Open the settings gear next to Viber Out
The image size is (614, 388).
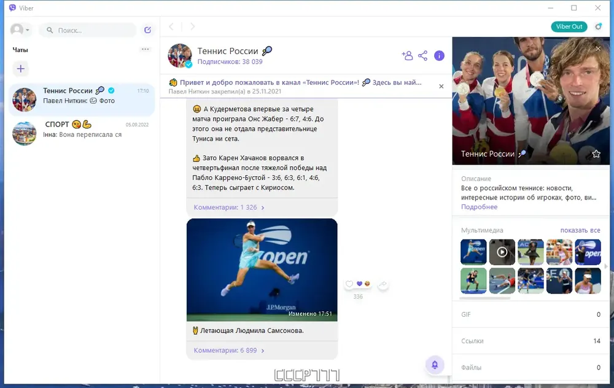pos(598,26)
